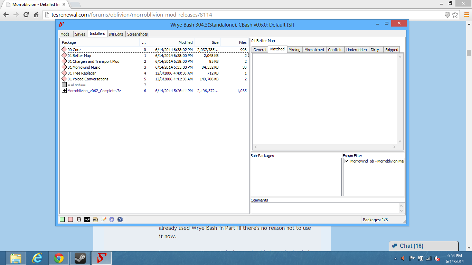Image resolution: width=472 pixels, height=265 pixels.
Task: Select the 01 Morrowind Music package
Action: (x=154, y=67)
